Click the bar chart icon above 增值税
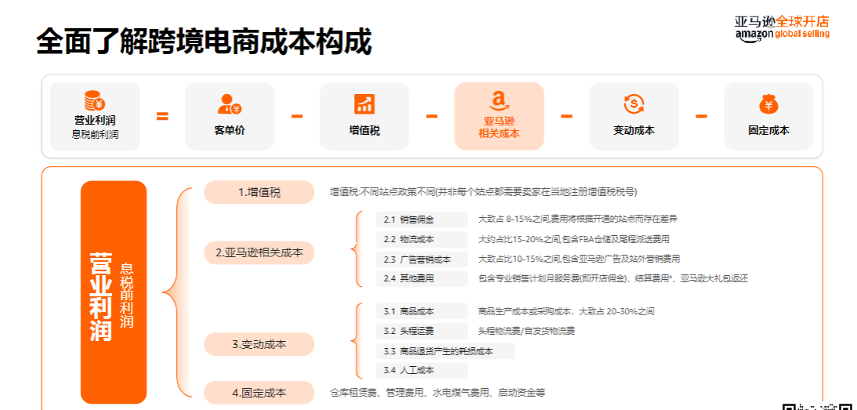This screenshot has height=410, width=857. 364,103
